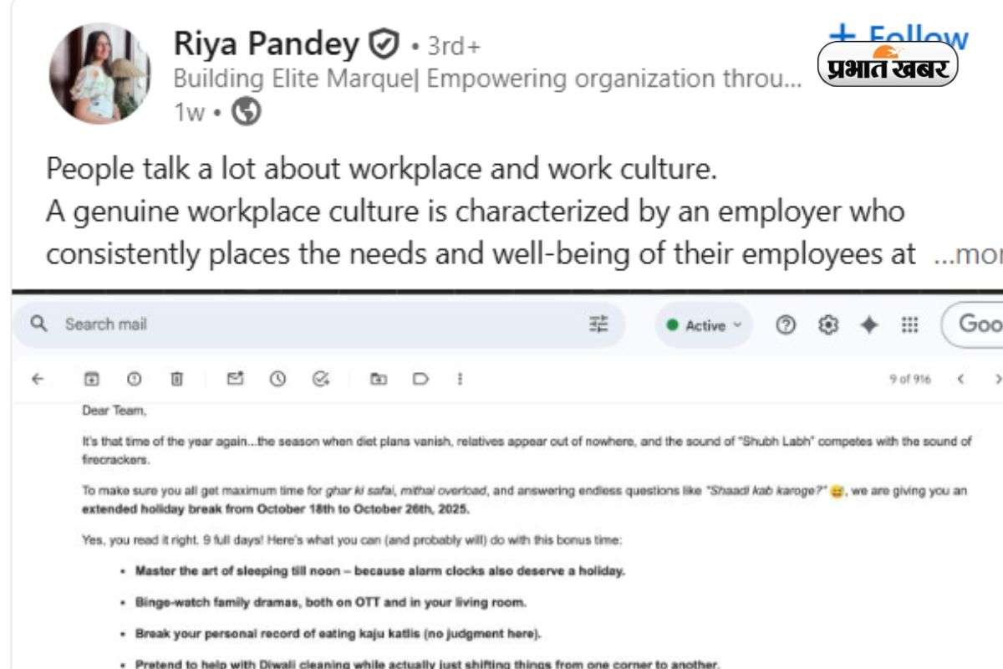The height and width of the screenshot is (669, 1003).
Task: Open the Active status chevron dropdown
Action: (736, 326)
